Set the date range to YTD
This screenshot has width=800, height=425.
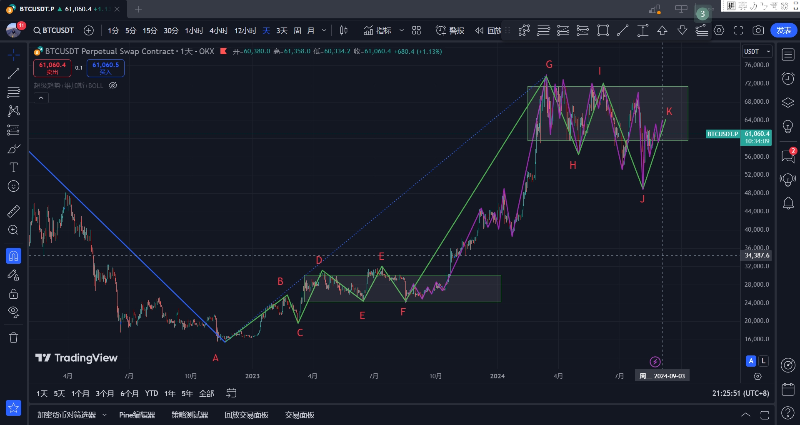coord(152,393)
